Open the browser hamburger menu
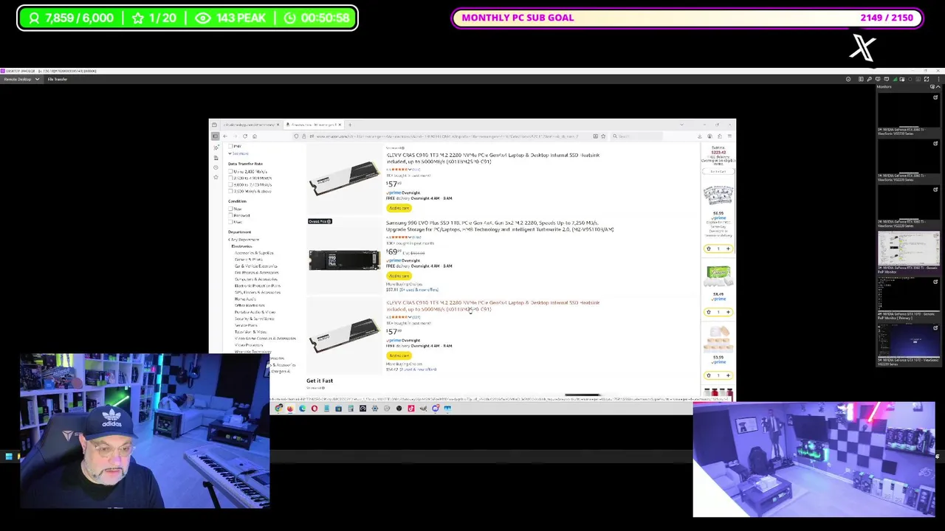This screenshot has width=945, height=531. (x=729, y=136)
